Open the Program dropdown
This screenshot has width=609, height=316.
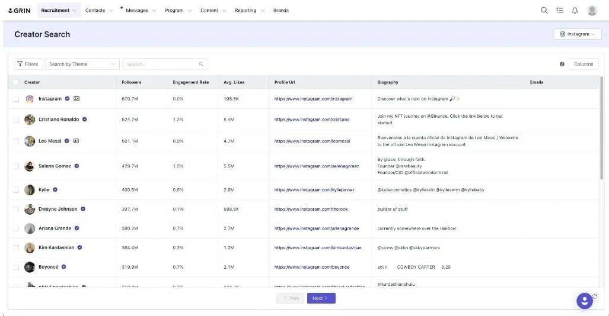[x=178, y=11]
